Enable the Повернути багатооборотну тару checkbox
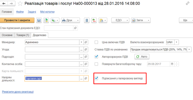 pyautogui.click(x=96, y=64)
